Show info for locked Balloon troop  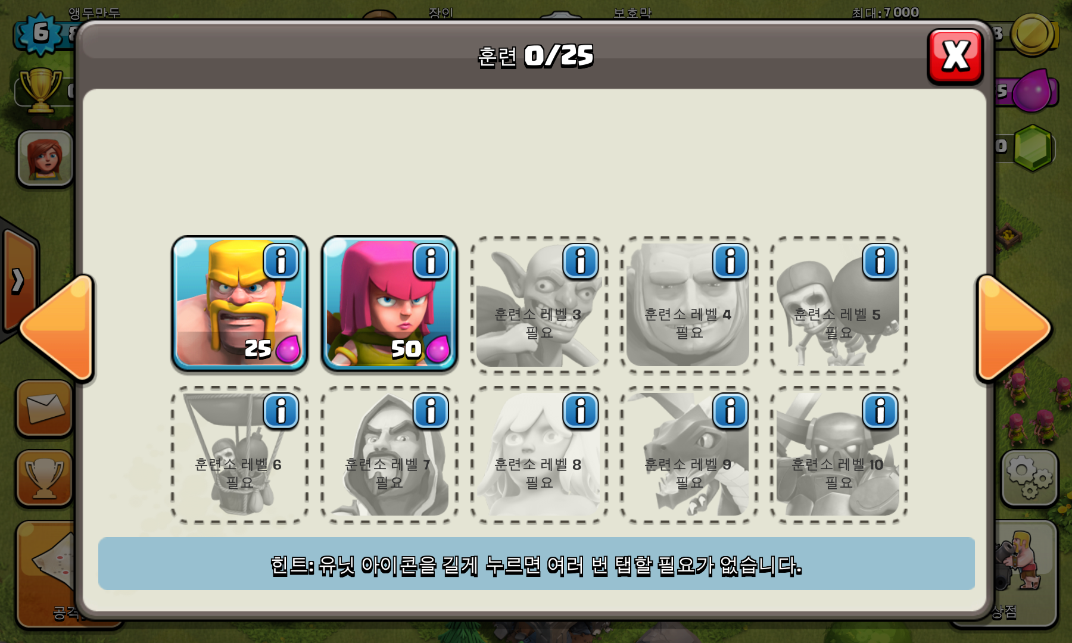(281, 411)
